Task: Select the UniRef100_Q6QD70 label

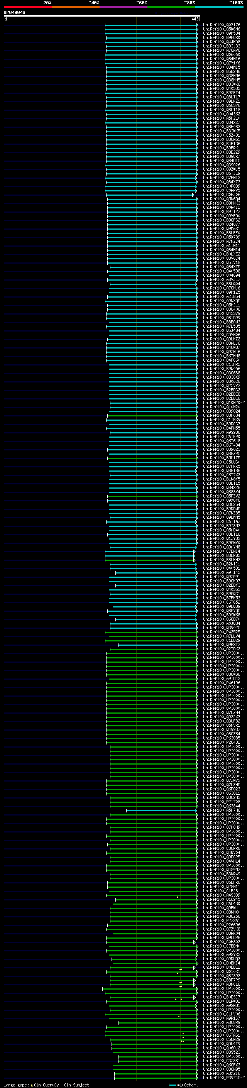Action: click(x=222, y=619)
